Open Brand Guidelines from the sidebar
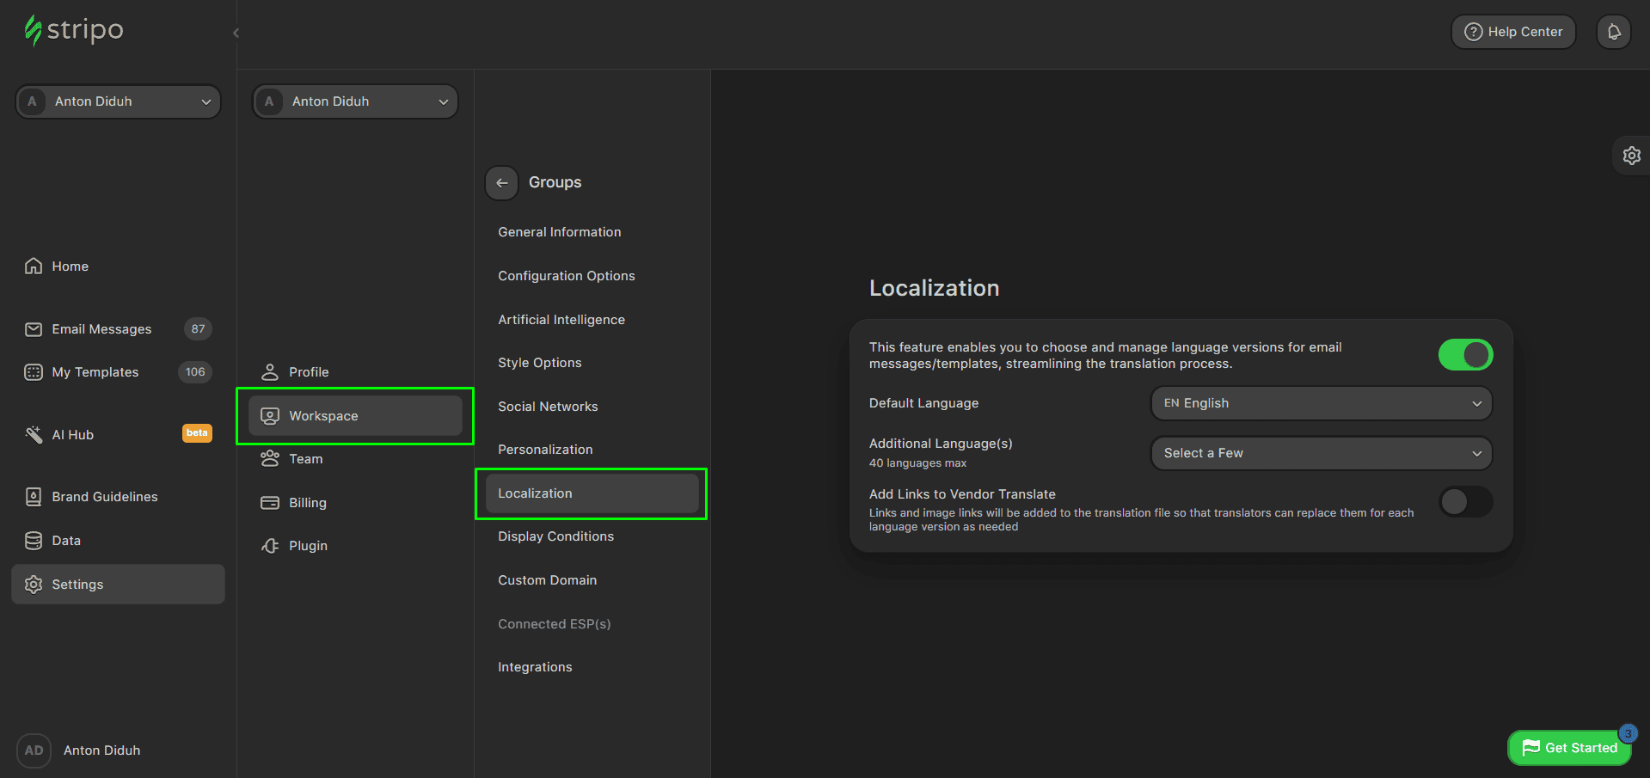The width and height of the screenshot is (1650, 778). click(104, 496)
